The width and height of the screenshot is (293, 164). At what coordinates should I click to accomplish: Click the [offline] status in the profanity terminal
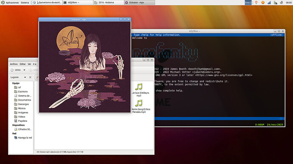tap(276, 35)
